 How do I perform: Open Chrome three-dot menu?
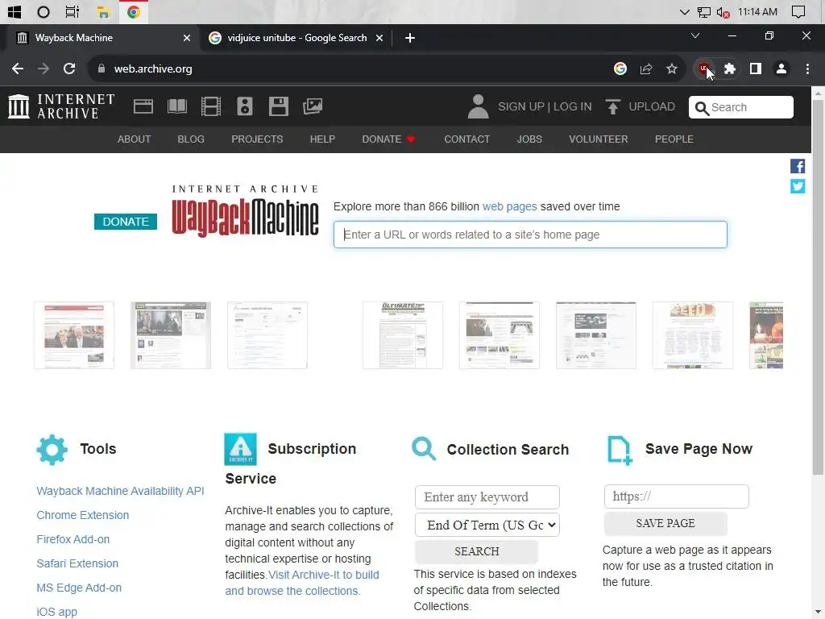(807, 69)
